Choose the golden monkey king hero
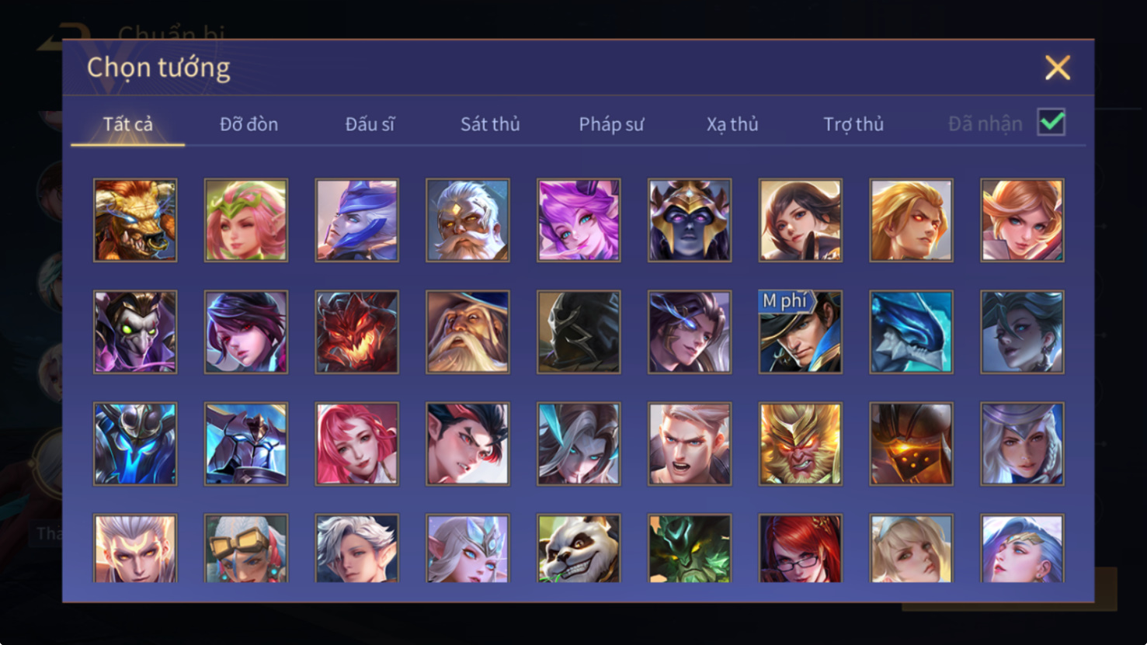The width and height of the screenshot is (1147, 645). (x=801, y=444)
